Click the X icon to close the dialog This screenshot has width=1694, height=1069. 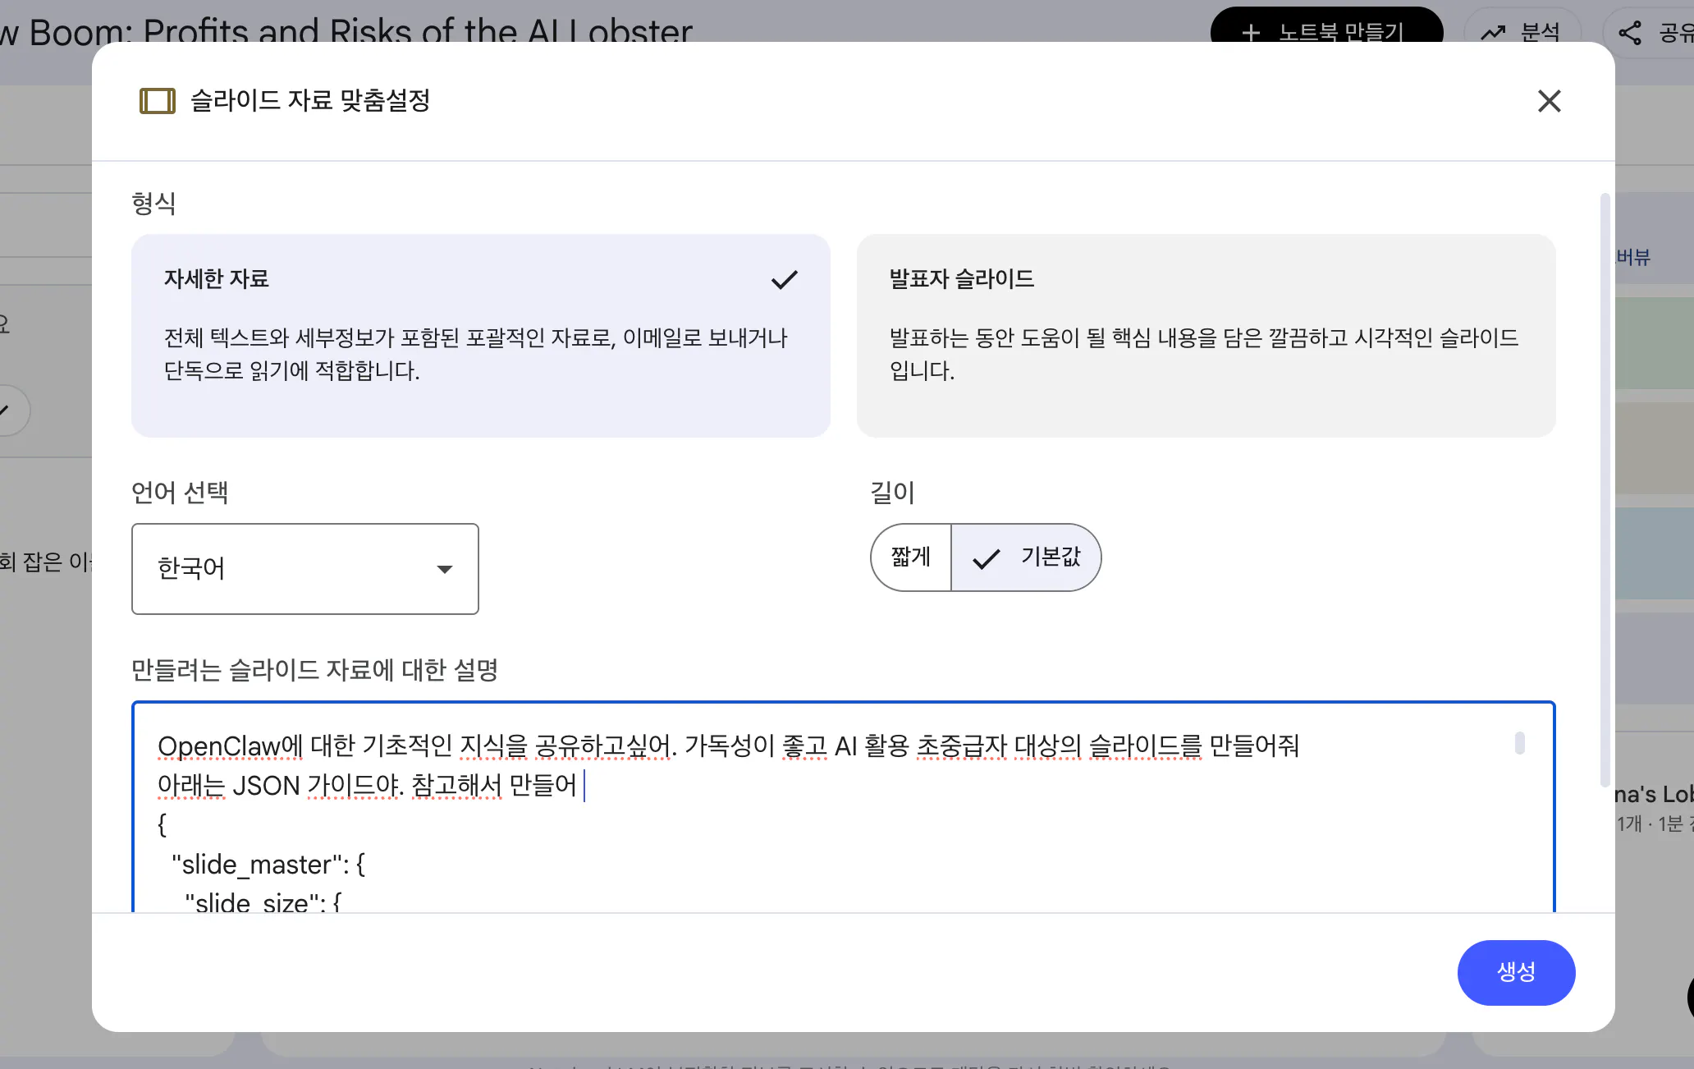(x=1549, y=100)
